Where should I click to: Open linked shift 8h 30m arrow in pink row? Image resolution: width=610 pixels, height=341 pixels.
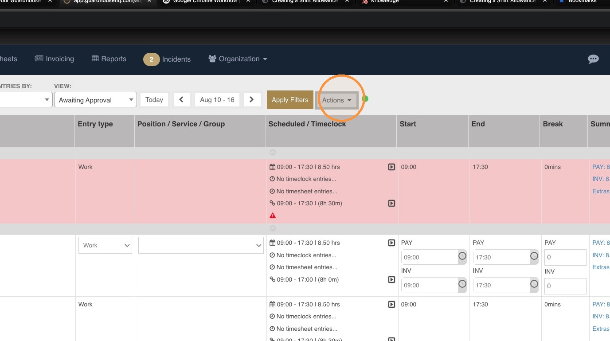(x=391, y=204)
